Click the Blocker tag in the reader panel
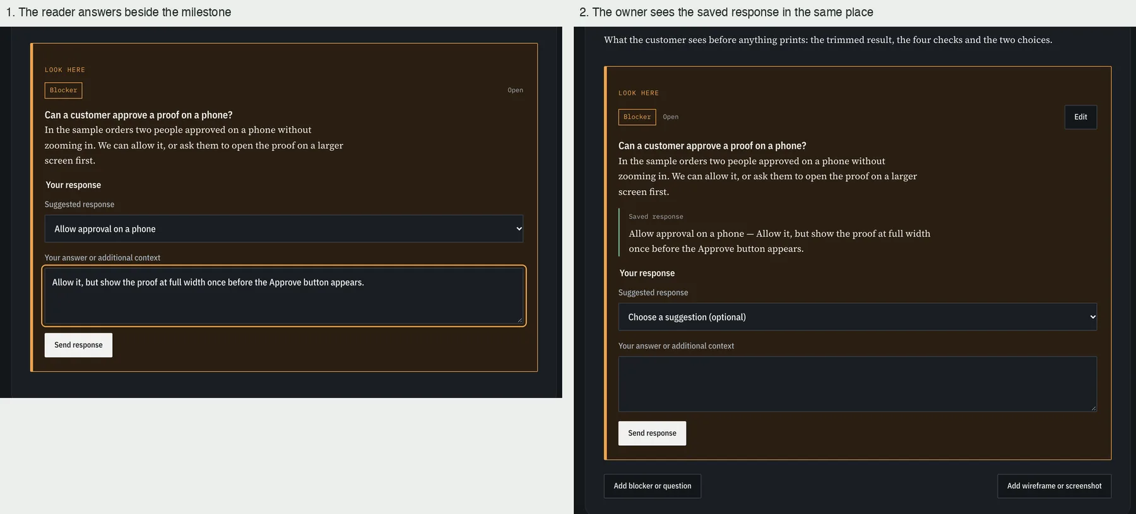 (x=63, y=90)
